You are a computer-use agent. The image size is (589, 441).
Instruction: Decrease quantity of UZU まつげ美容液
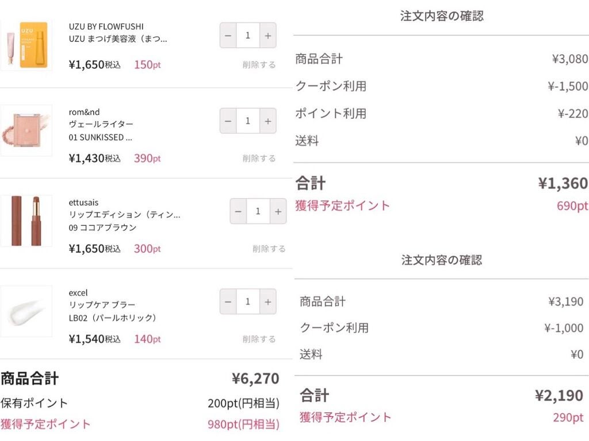point(228,35)
